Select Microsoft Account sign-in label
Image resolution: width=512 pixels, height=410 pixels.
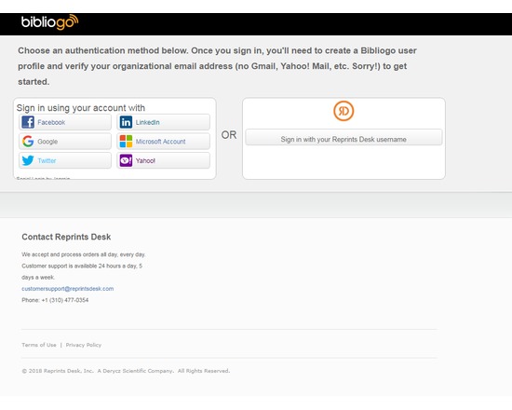tap(161, 142)
